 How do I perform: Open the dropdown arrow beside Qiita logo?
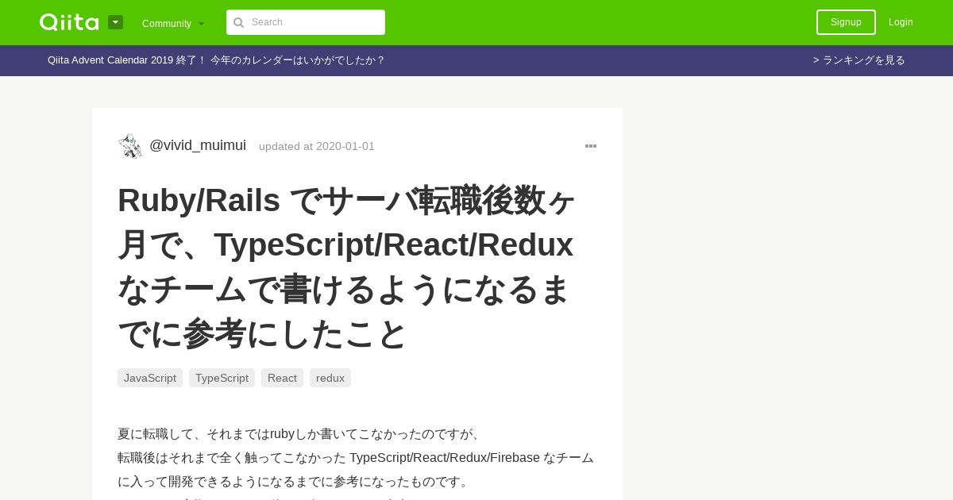116,22
